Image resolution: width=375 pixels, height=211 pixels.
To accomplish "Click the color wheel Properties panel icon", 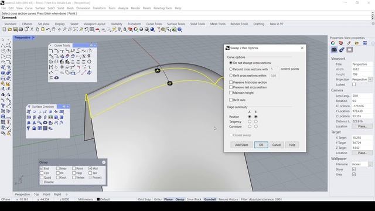I will point(333,43).
